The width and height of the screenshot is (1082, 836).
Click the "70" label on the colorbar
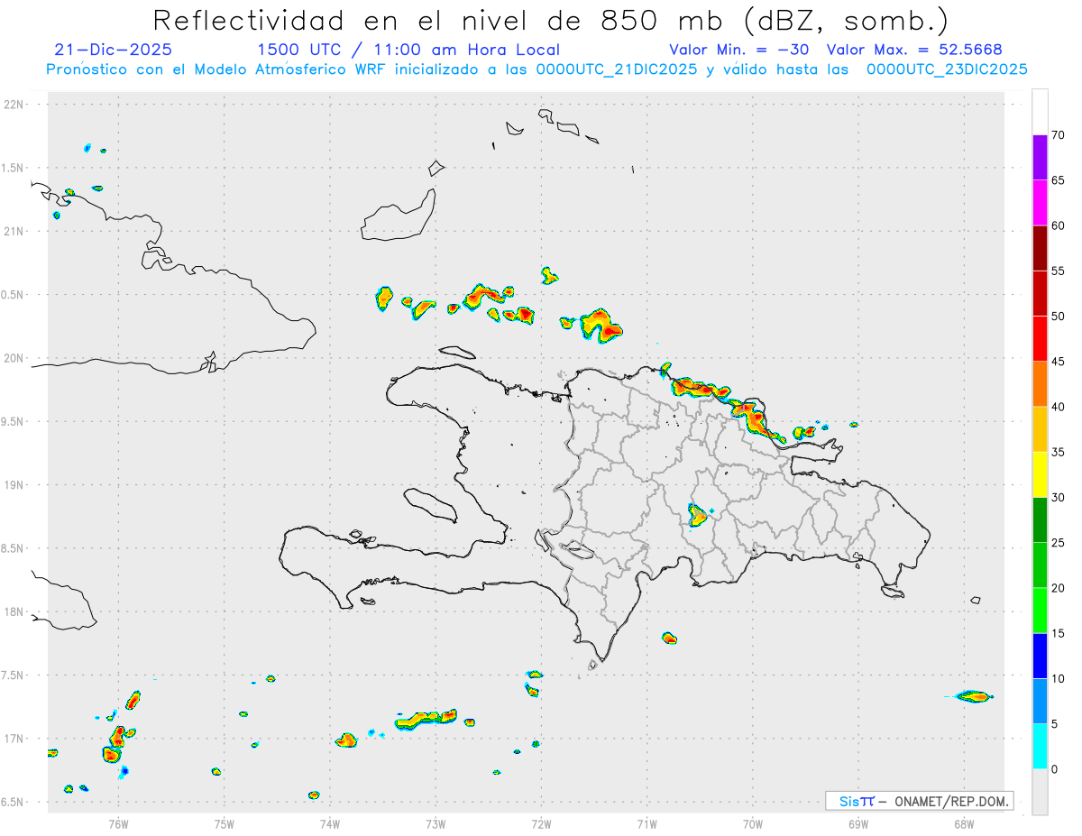point(1059,135)
